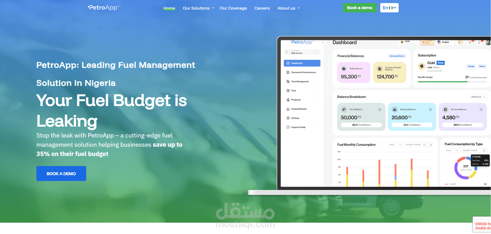Click the Unusual Events alarm icon
This screenshot has height=234, width=491.
[288, 109]
